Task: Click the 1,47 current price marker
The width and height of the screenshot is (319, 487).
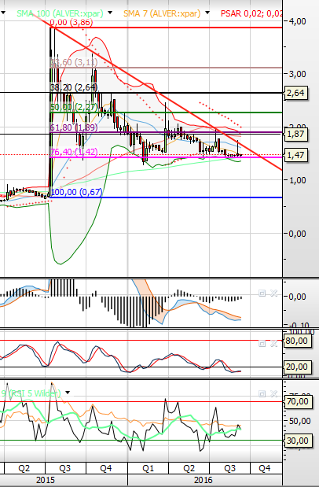Action: (295, 155)
